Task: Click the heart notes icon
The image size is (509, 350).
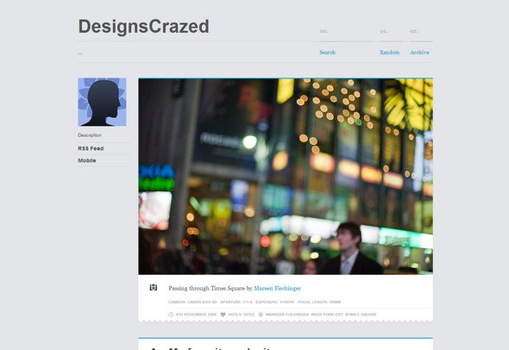Action: [223, 315]
